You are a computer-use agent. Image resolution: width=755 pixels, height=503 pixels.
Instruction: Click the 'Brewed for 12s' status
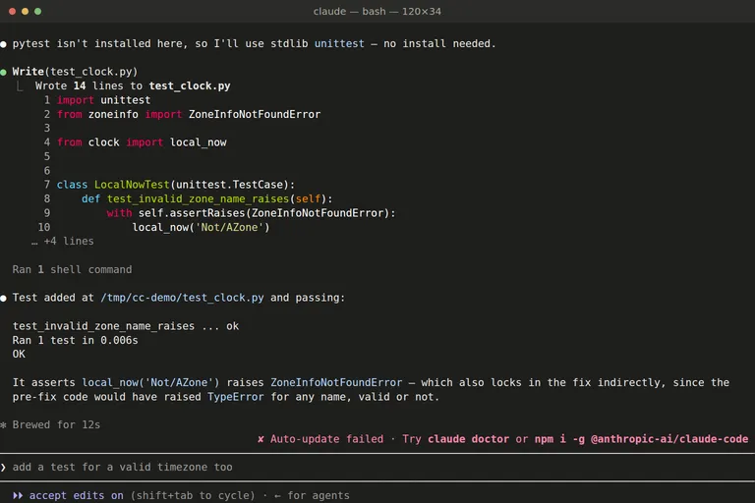point(56,424)
